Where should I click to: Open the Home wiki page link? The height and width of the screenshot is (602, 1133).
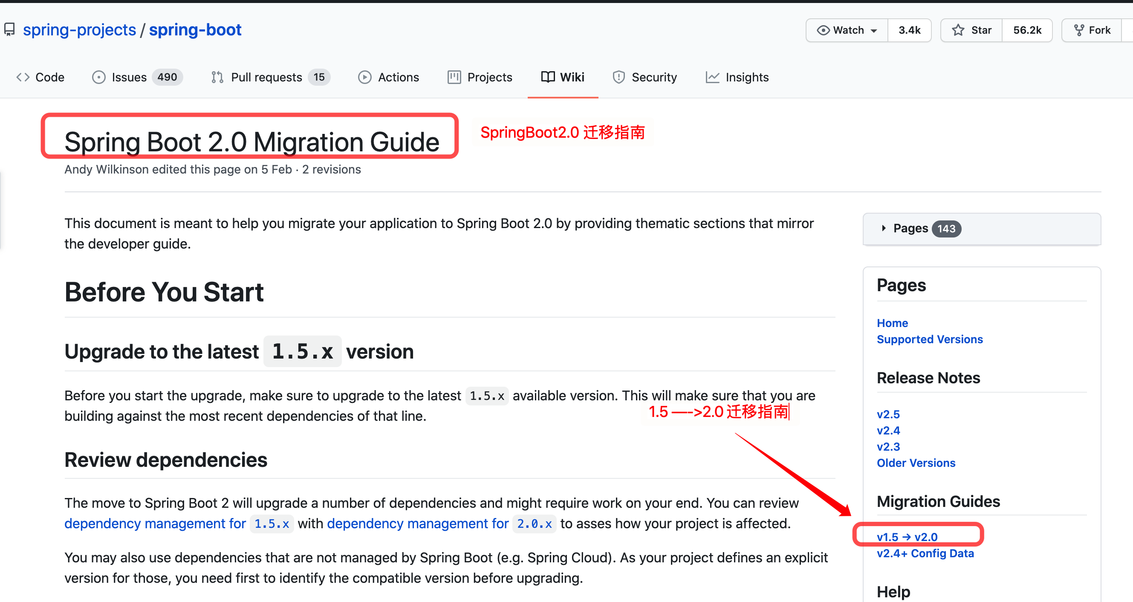893,323
